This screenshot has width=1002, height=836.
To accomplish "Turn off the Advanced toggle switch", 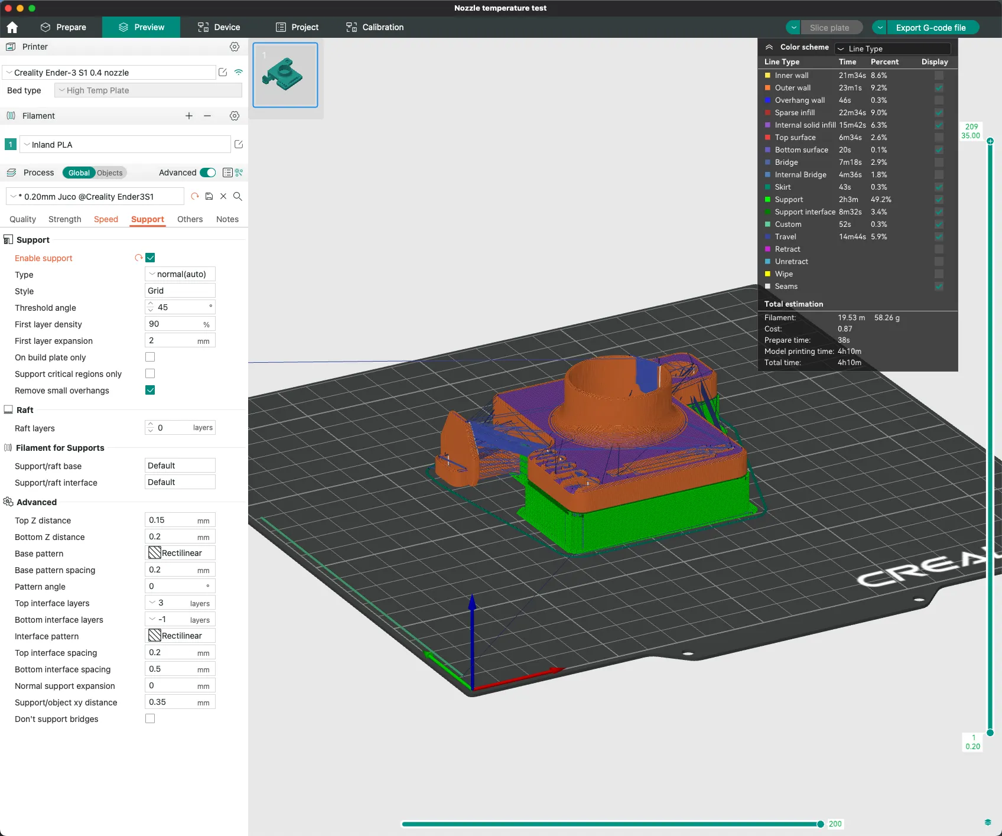I will (x=208, y=173).
